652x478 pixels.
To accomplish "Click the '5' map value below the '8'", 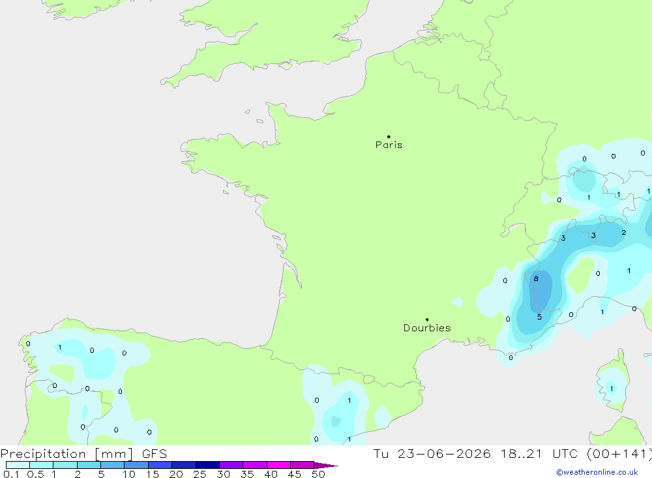I will (x=539, y=317).
